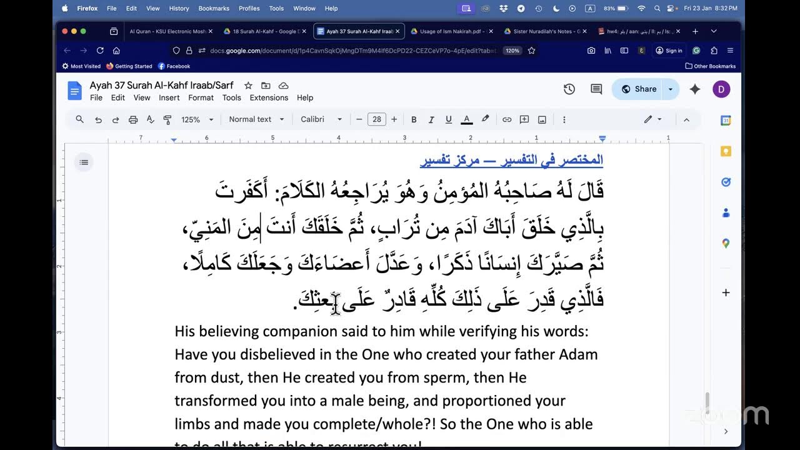Hide the side panel arrow
Viewport: 800px width, 450px height.
pyautogui.click(x=726, y=431)
